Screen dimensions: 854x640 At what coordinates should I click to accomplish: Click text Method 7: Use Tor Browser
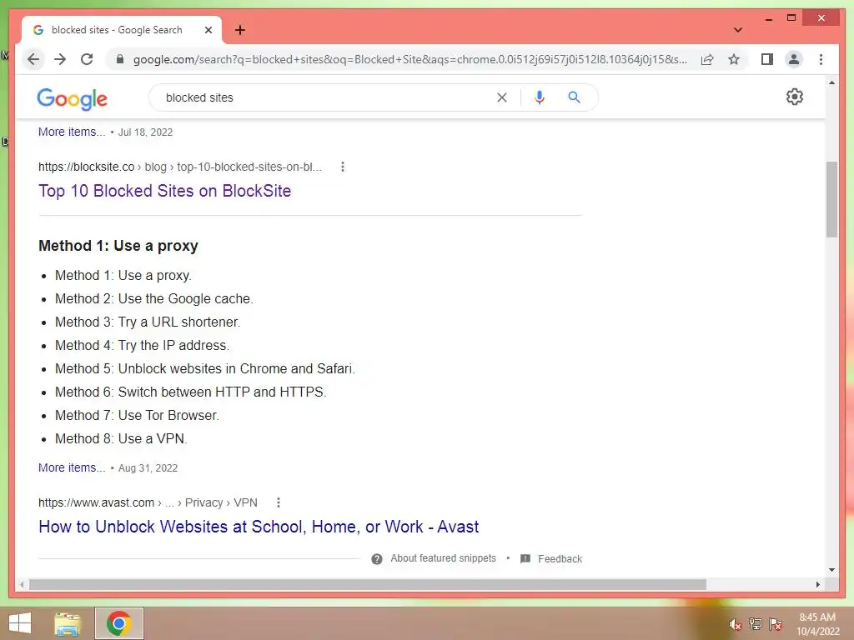[137, 416]
